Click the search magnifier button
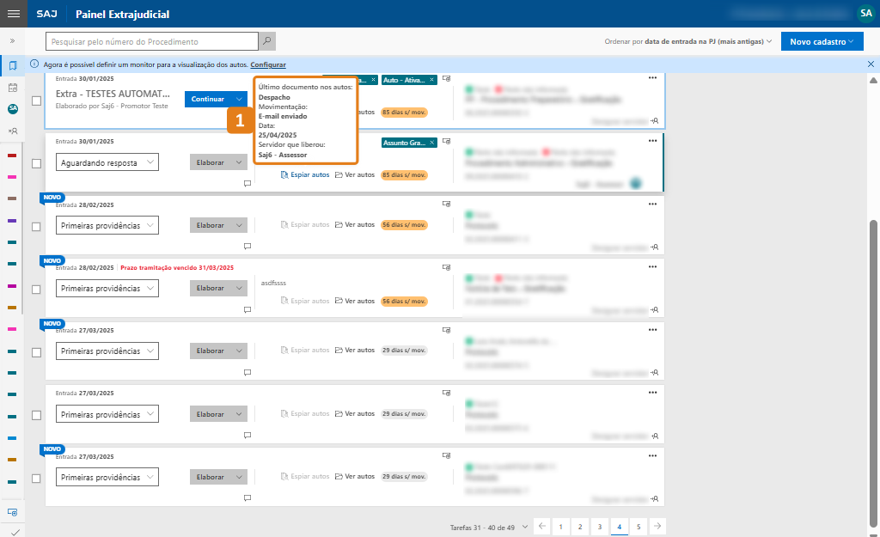The image size is (880, 537). [x=267, y=41]
